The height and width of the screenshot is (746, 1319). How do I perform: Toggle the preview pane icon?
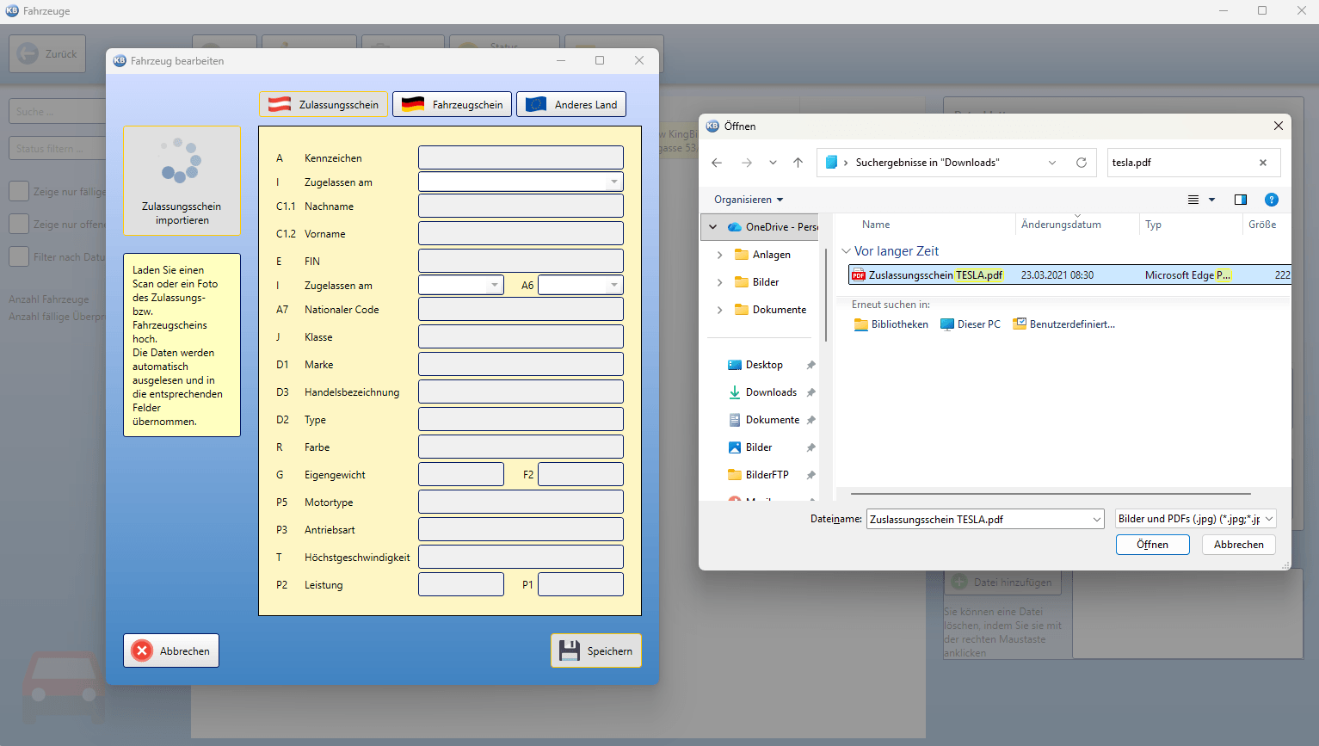1240,200
